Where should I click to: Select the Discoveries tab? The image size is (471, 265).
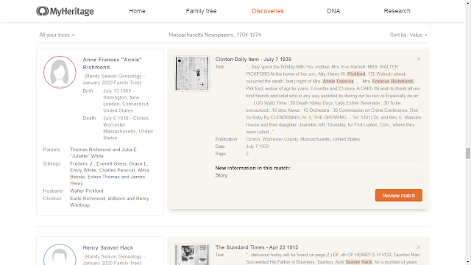(x=268, y=11)
